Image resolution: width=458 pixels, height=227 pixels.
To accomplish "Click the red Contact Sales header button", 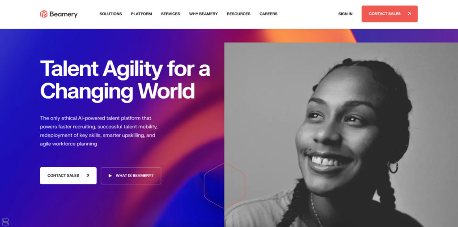I will 390,14.
